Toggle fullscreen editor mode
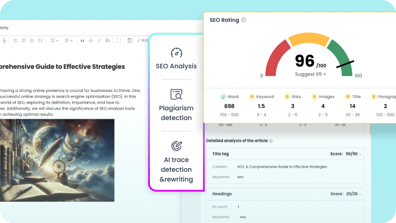396x223 pixels. tap(119, 40)
